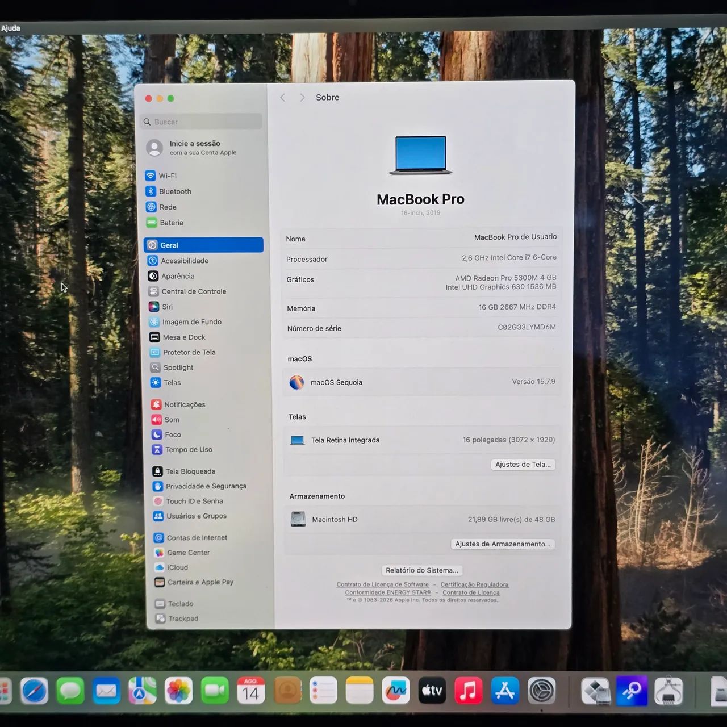
Task: Open App Store in the Dock
Action: (505, 691)
